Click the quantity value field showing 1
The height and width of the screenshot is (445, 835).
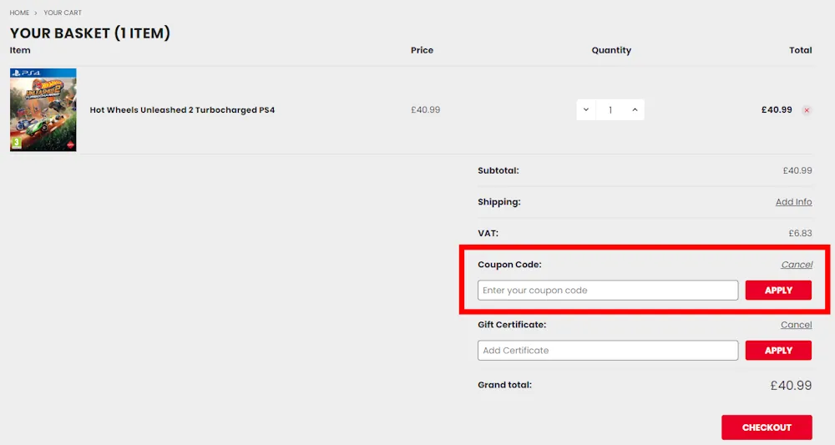click(610, 109)
